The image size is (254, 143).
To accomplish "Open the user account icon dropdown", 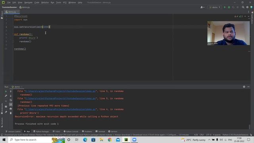I will [202, 7].
